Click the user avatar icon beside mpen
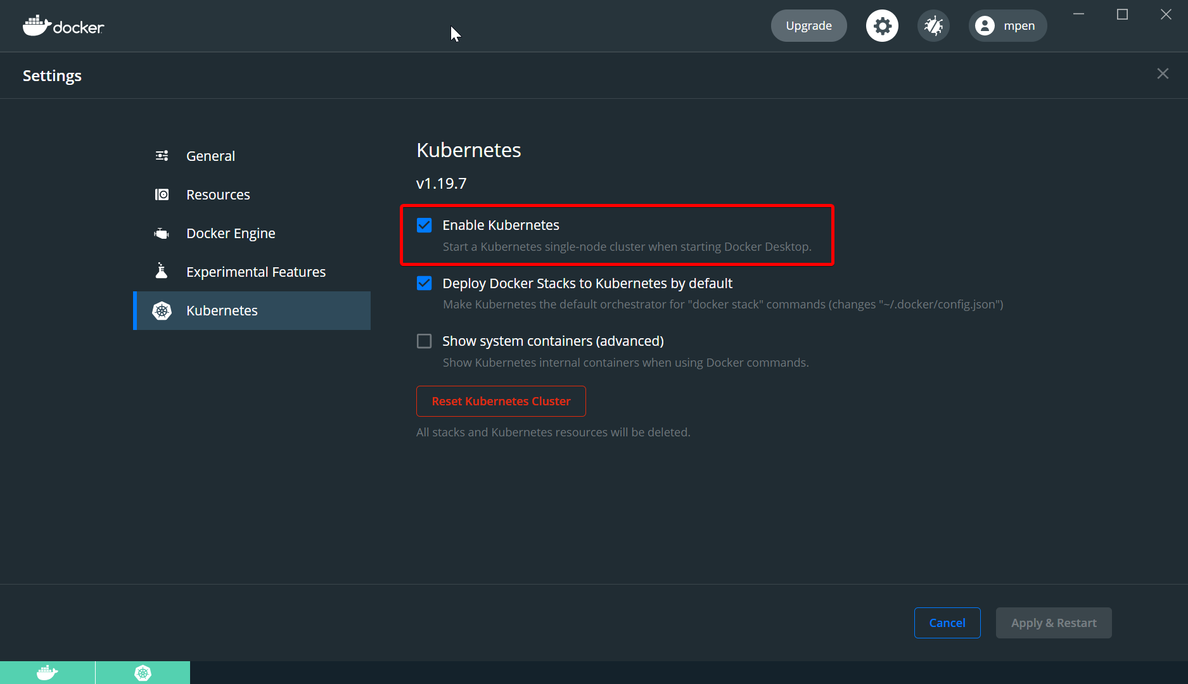The image size is (1188, 684). click(985, 26)
